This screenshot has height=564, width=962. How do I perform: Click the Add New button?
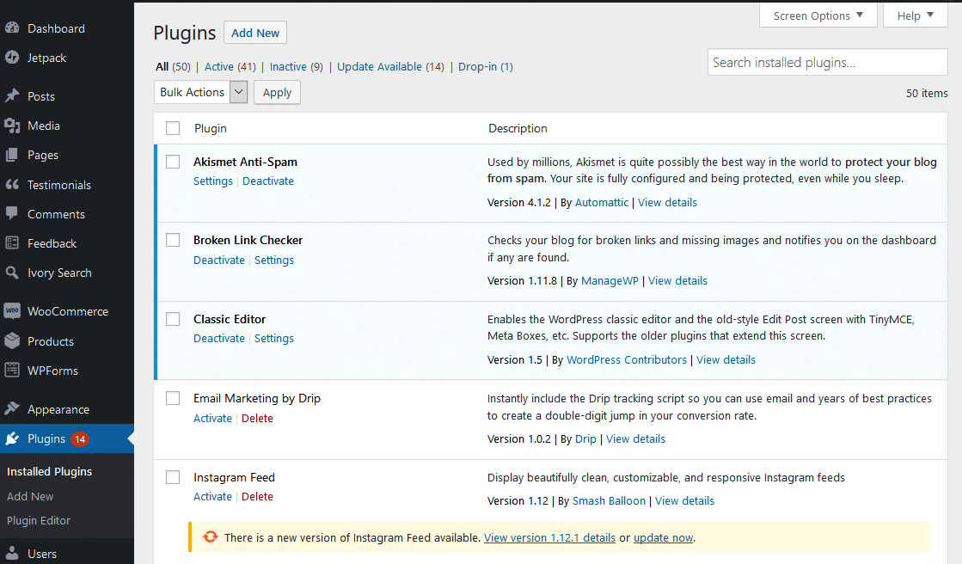254,33
